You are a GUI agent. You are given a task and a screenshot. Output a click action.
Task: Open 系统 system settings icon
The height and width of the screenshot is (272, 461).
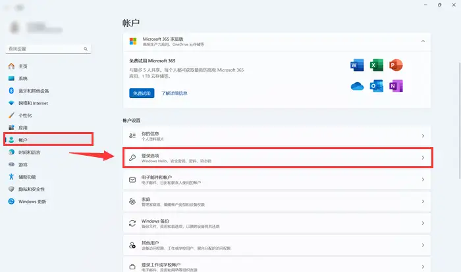coord(11,78)
